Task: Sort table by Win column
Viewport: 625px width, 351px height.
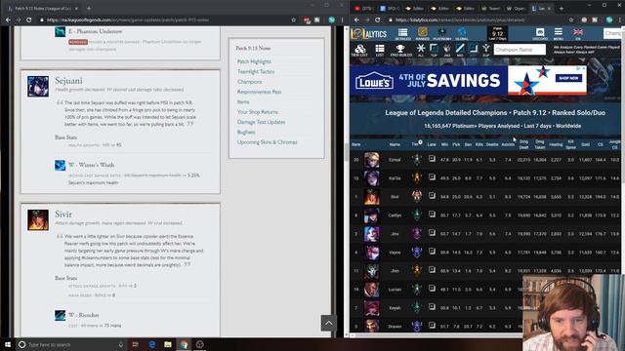Action: tap(444, 144)
